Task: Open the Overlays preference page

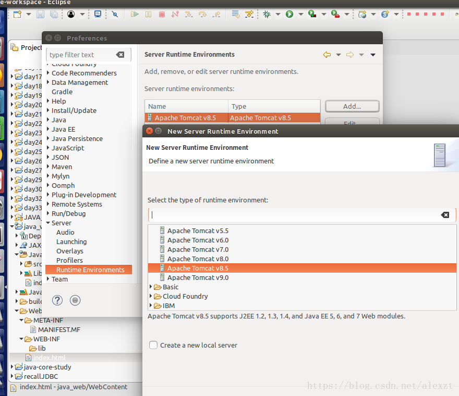Action: tap(70, 251)
